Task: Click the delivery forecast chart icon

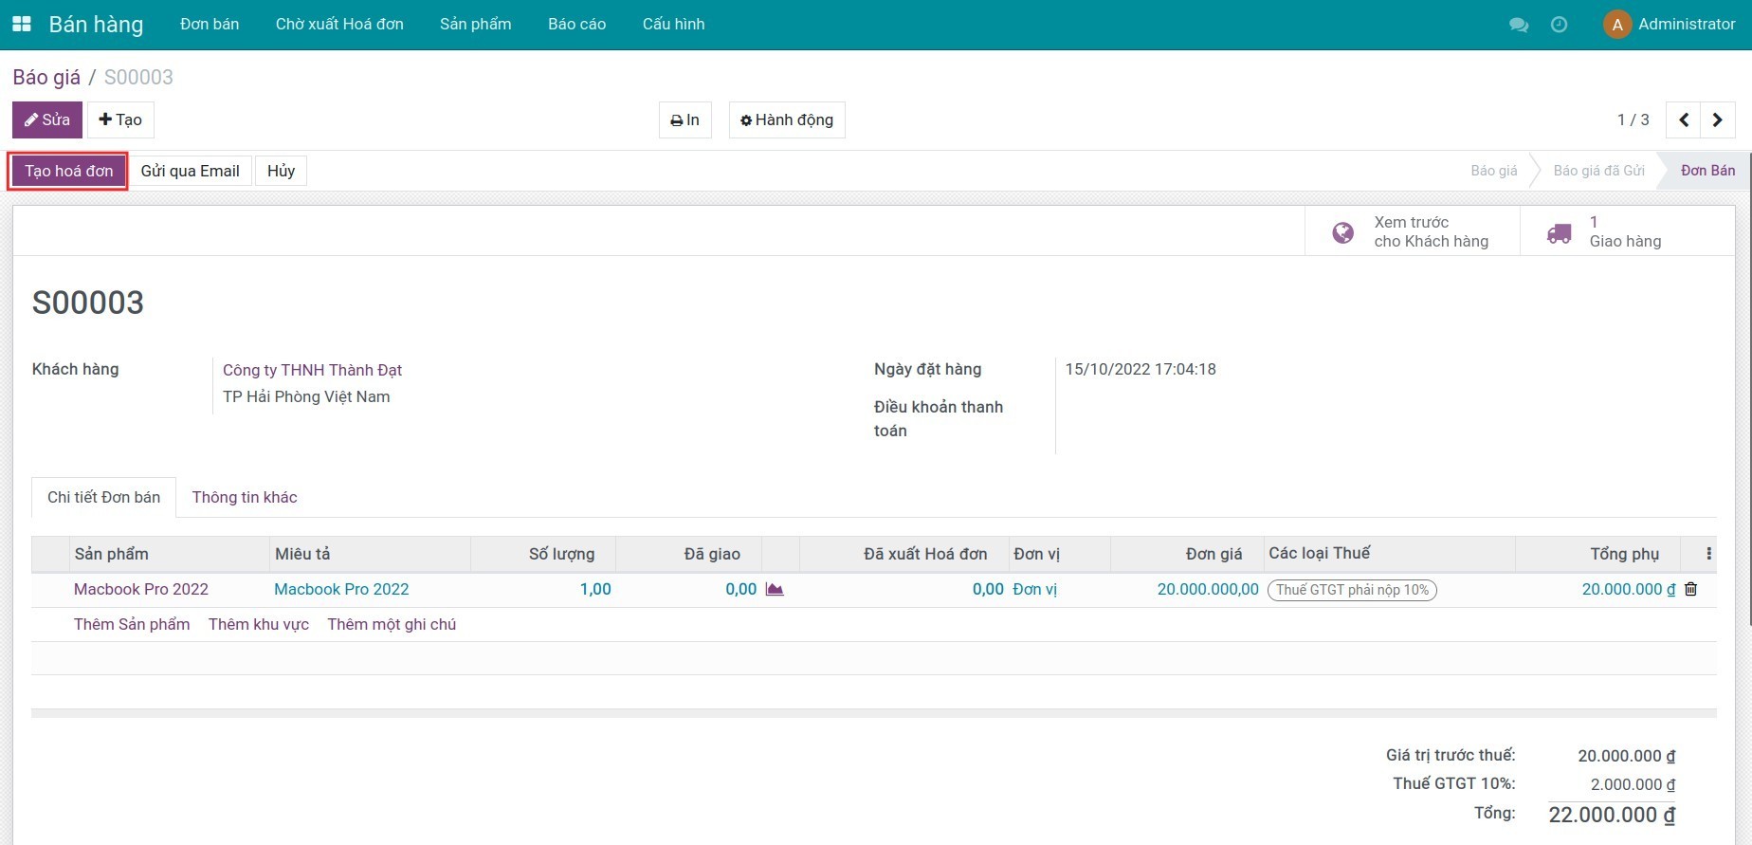Action: click(x=775, y=589)
